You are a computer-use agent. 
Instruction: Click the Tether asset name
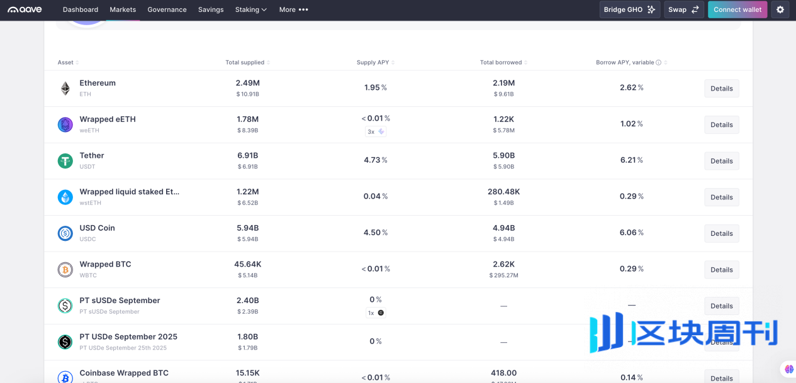coord(92,155)
